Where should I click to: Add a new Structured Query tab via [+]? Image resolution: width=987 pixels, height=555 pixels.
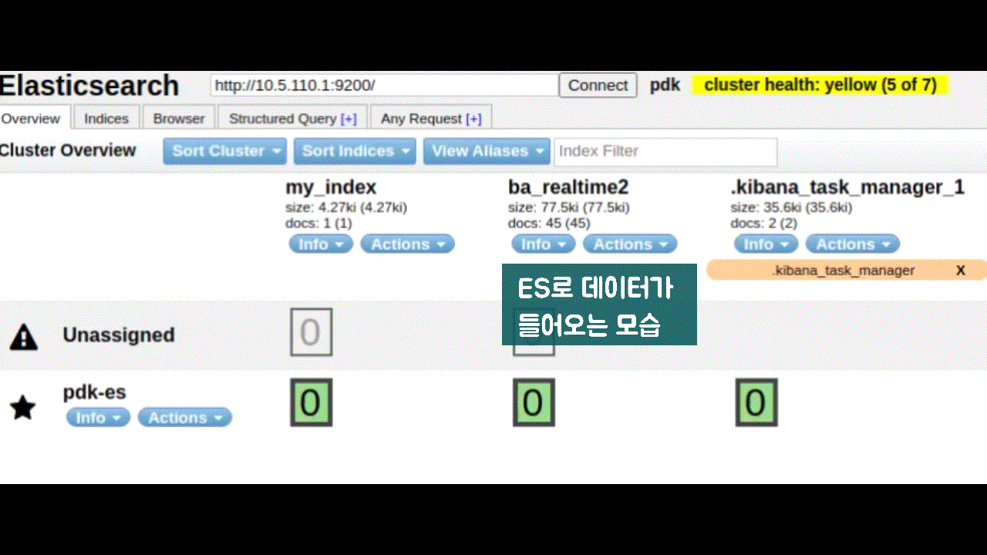pyautogui.click(x=348, y=119)
